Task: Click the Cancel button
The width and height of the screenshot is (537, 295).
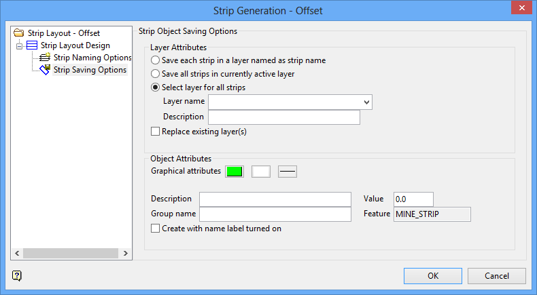Action: click(x=496, y=276)
